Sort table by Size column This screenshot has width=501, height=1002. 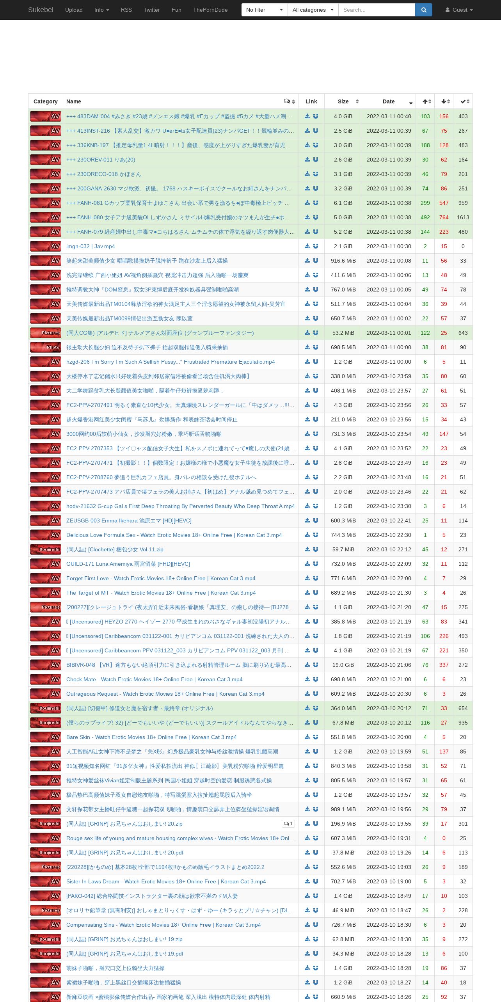(343, 101)
